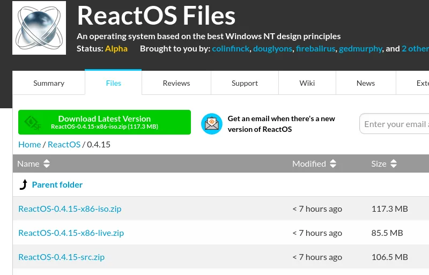Click the SourceForge icon on download button
Image resolution: width=429 pixels, height=275 pixels.
[33, 123]
